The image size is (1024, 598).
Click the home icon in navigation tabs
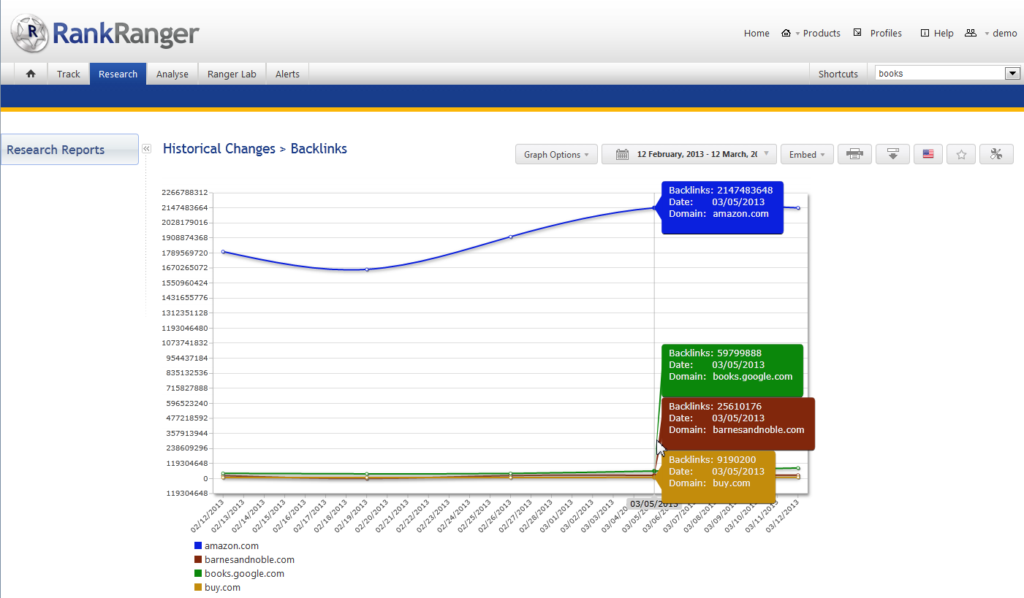[31, 74]
